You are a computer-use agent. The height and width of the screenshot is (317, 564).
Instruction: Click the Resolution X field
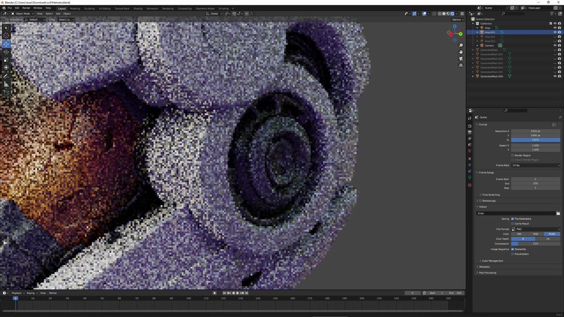[x=535, y=131]
